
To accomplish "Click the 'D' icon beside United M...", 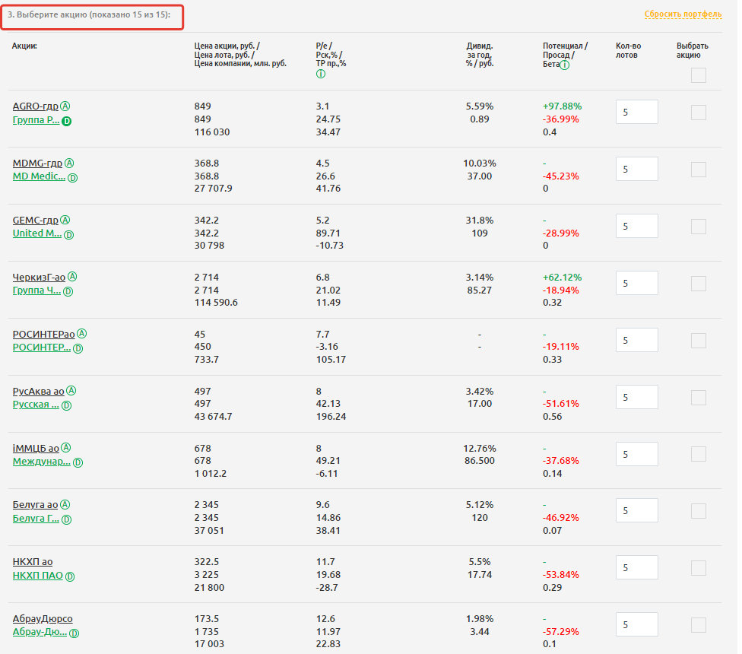I will 68,234.
